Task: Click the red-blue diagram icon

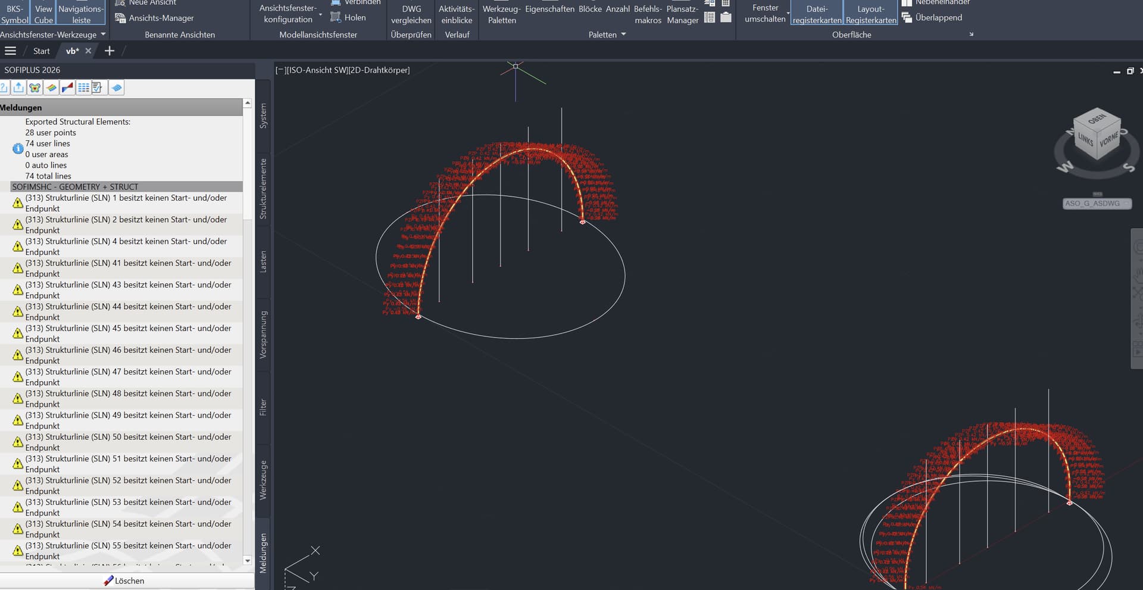Action: (67, 88)
